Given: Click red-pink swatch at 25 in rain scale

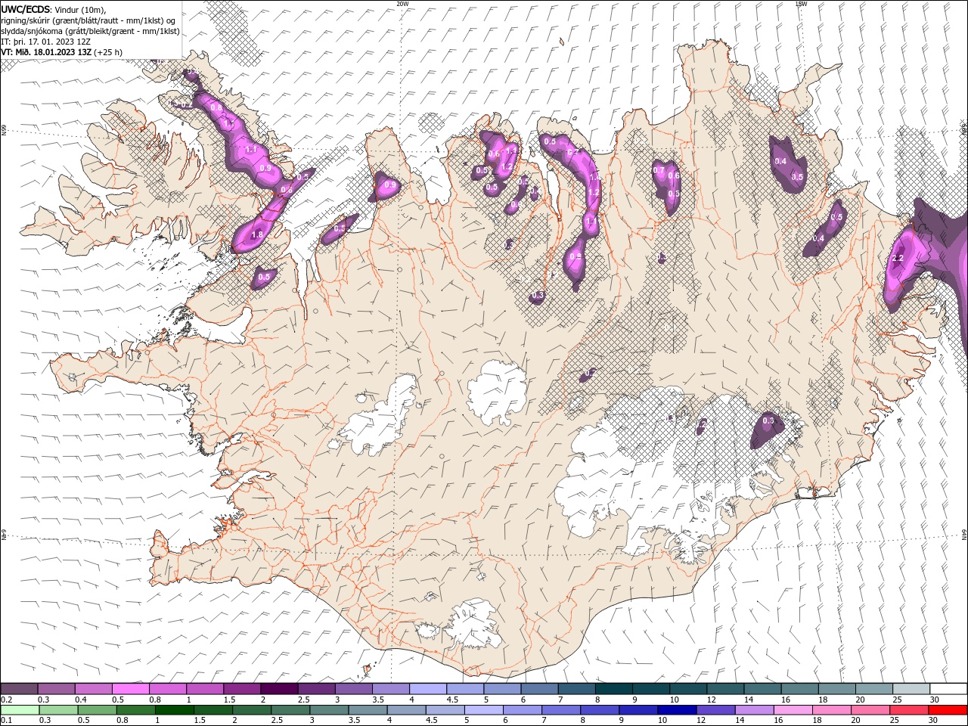Looking at the screenshot, I should coord(908,710).
